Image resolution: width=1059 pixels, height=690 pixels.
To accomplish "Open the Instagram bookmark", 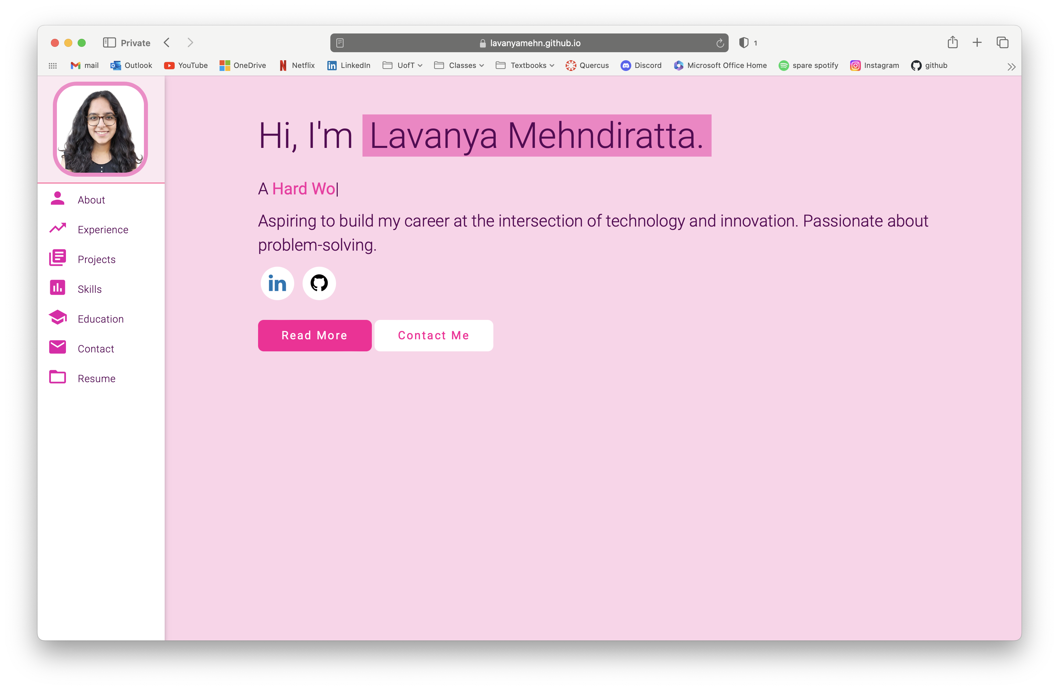I will click(874, 65).
